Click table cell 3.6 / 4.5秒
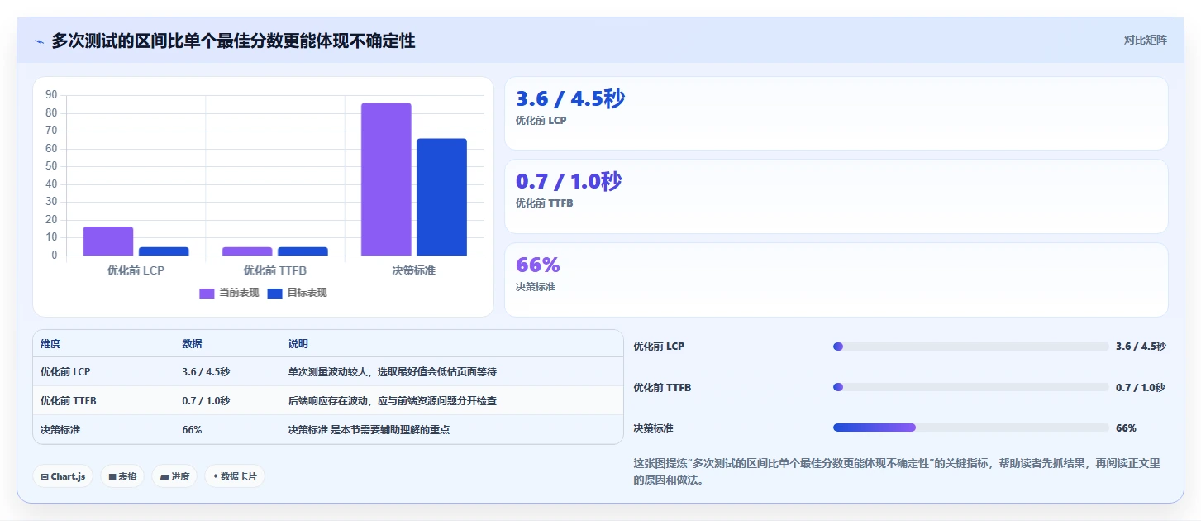 pos(206,372)
